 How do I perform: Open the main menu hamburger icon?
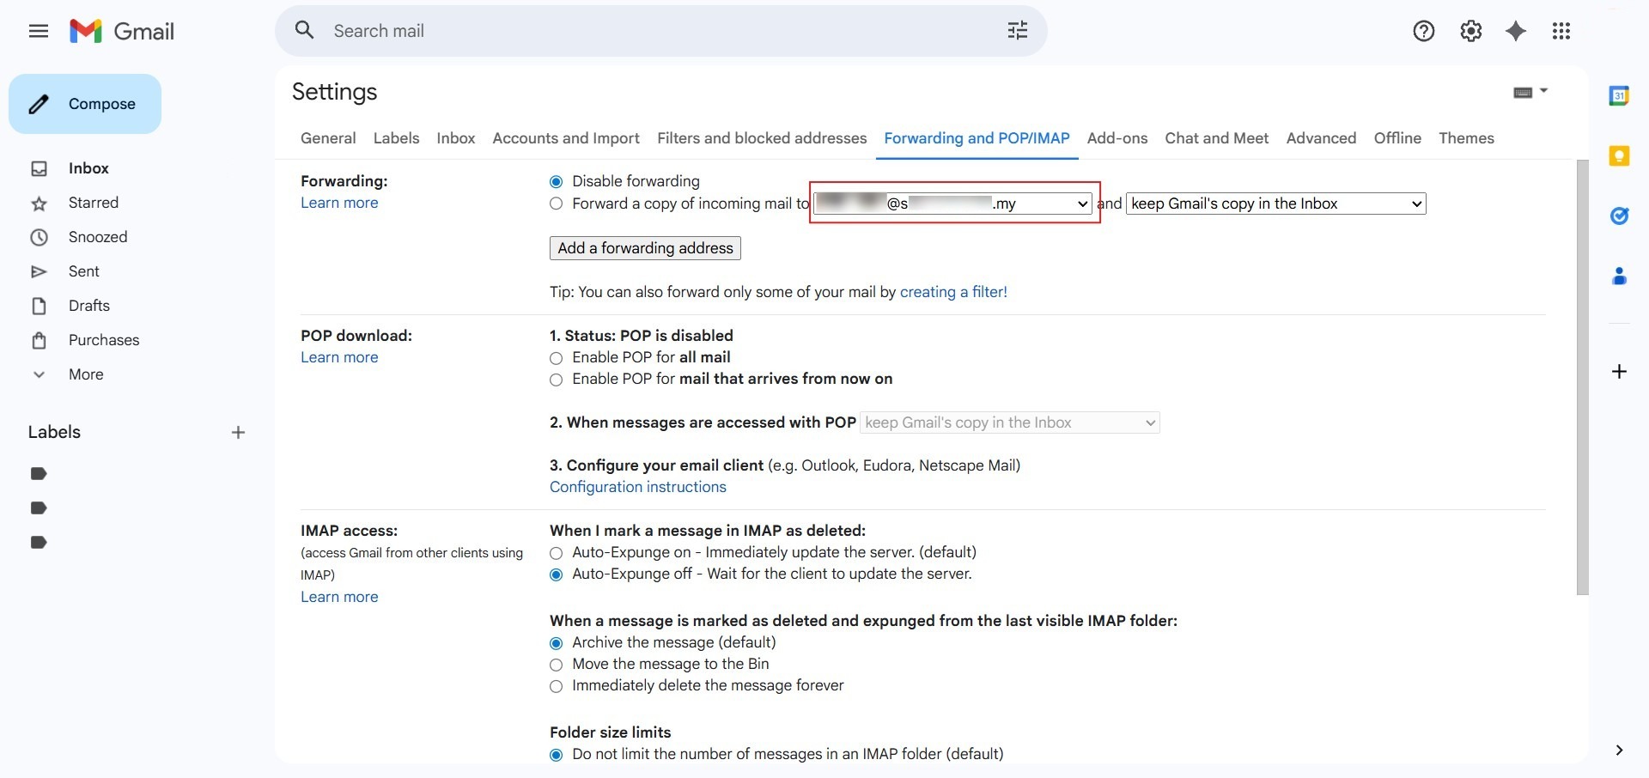[x=39, y=32]
